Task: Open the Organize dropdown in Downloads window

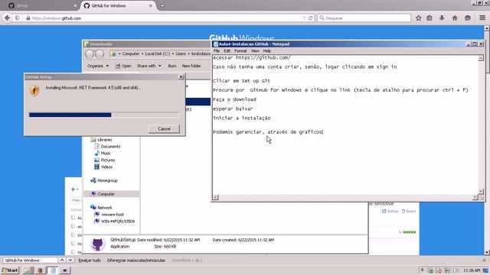Action: click(98, 66)
